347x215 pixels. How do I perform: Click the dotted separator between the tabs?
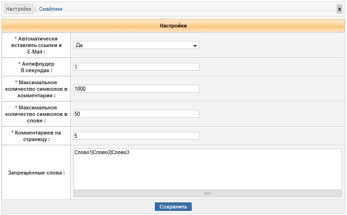click(35, 9)
